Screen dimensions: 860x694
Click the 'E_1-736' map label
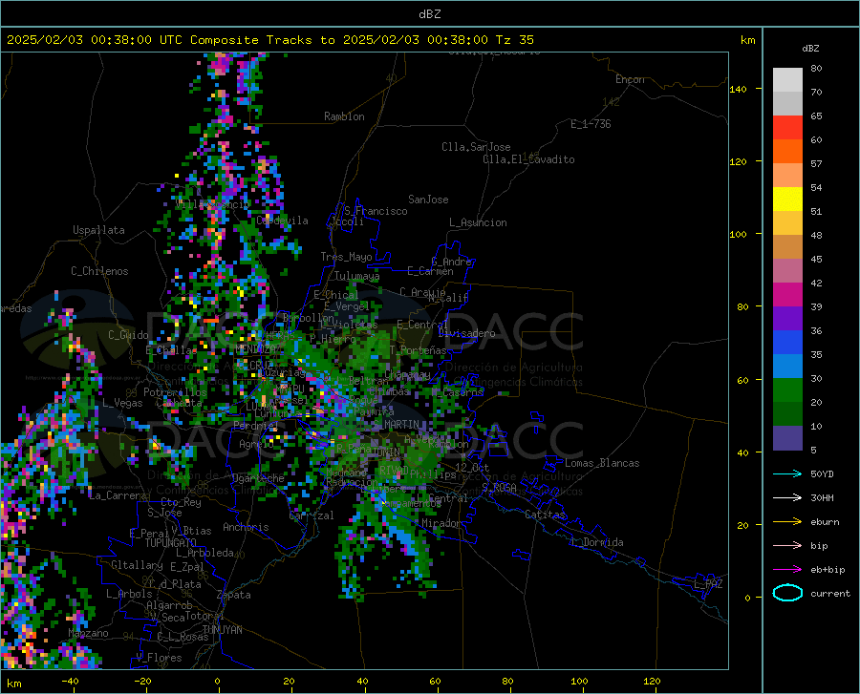click(591, 124)
